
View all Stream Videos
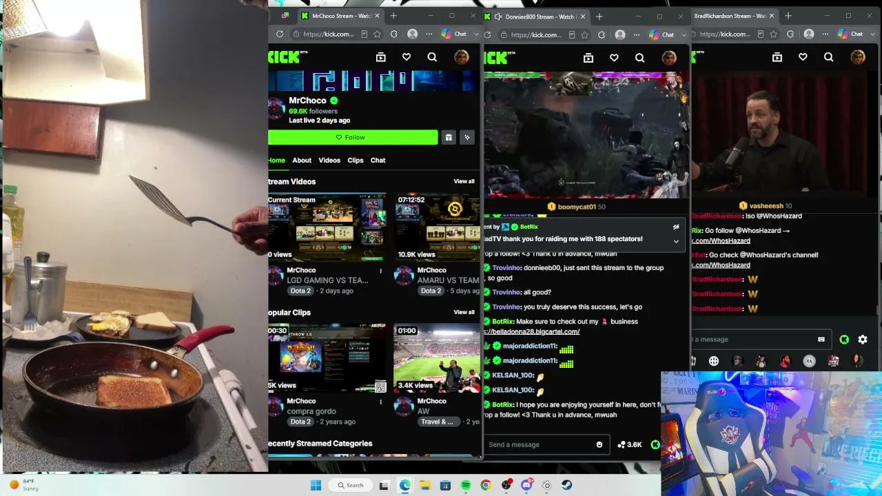464,182
